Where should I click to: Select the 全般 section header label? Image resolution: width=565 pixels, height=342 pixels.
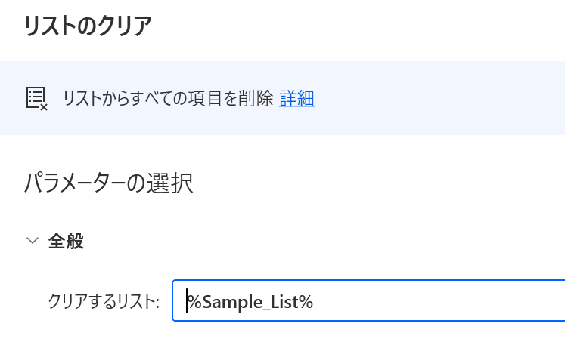point(66,241)
